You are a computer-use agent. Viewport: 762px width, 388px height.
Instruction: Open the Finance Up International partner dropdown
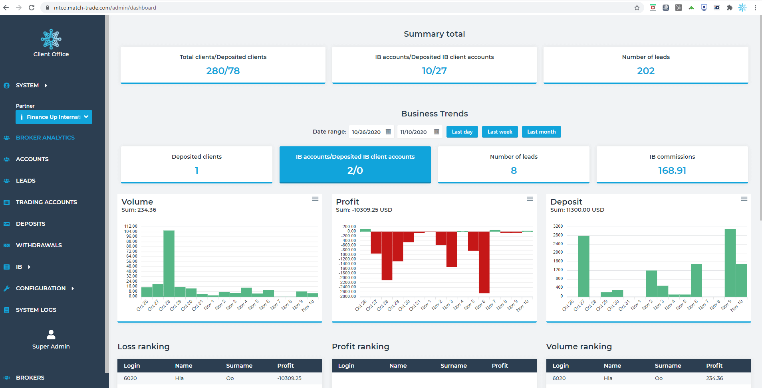54,117
